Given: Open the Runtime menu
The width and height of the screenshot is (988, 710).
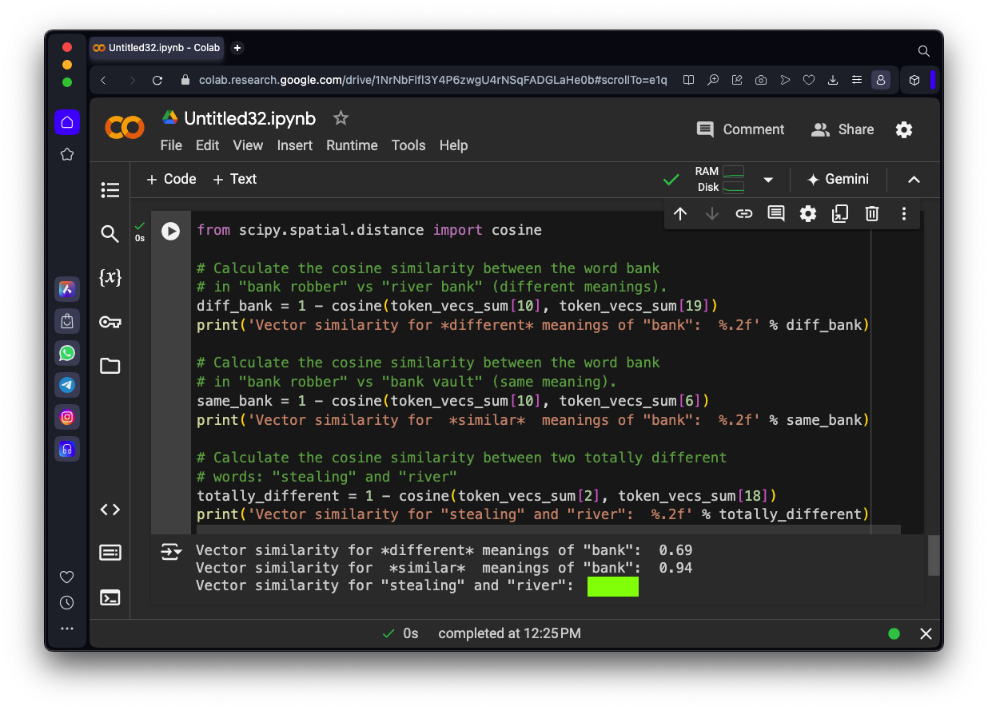Looking at the screenshot, I should [352, 145].
